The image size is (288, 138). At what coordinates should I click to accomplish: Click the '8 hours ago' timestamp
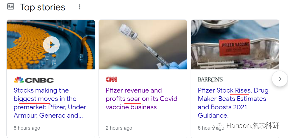[x=27, y=128]
